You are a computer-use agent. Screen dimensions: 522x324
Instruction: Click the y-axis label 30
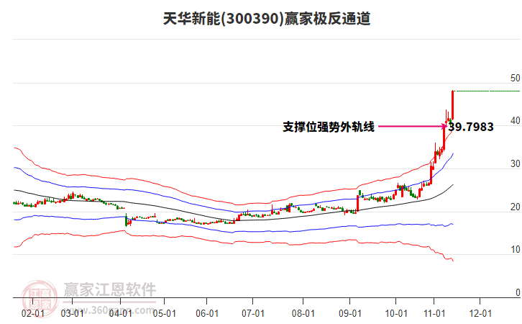[515, 163]
